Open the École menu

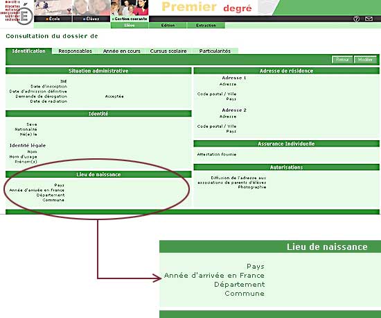tap(53, 19)
